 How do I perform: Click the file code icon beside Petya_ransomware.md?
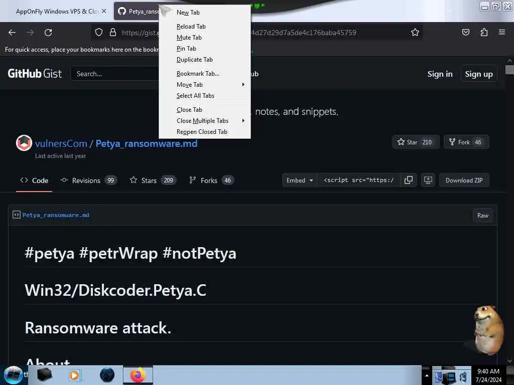(17, 215)
